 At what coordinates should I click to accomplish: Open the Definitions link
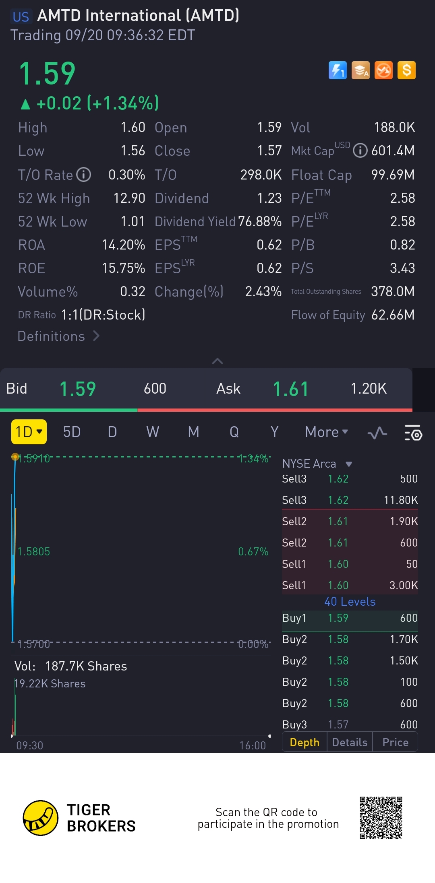pyautogui.click(x=58, y=336)
